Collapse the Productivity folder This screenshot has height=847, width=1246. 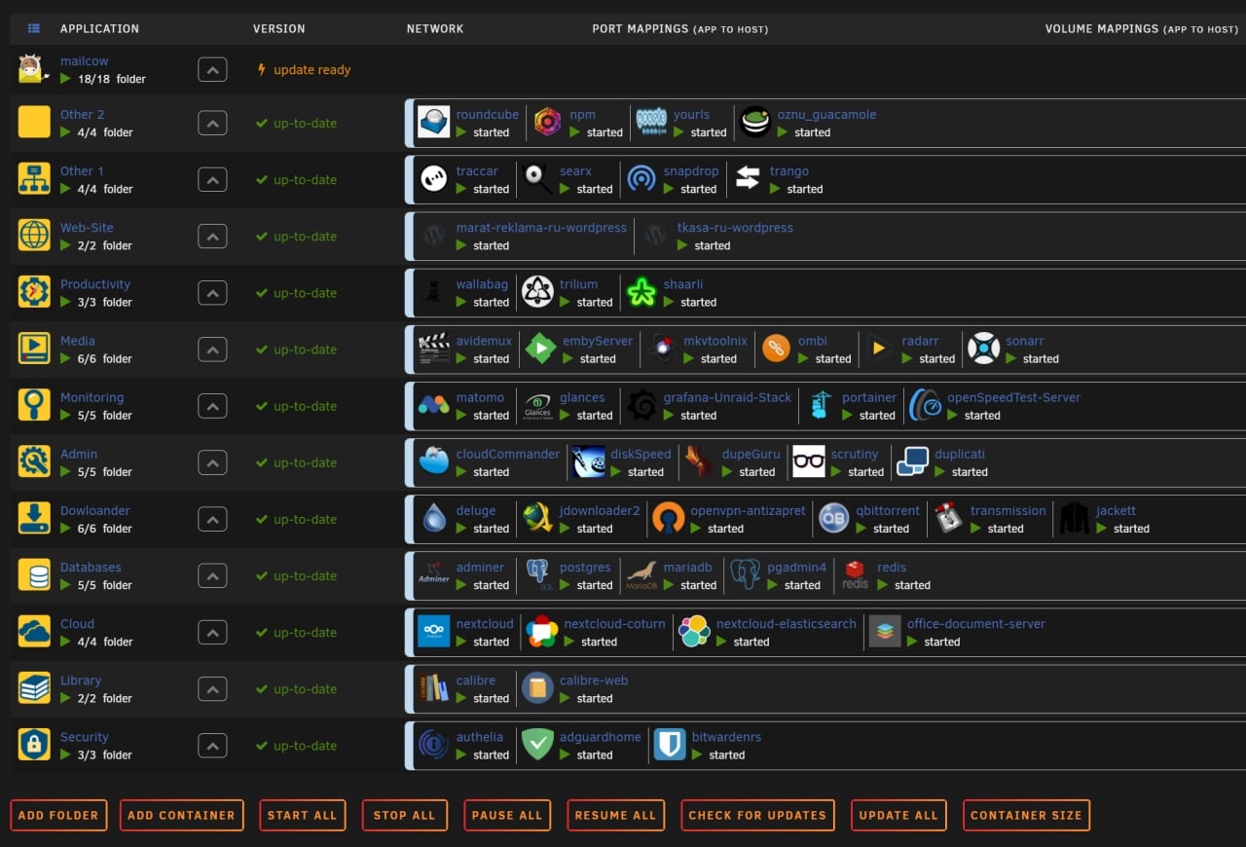point(212,292)
